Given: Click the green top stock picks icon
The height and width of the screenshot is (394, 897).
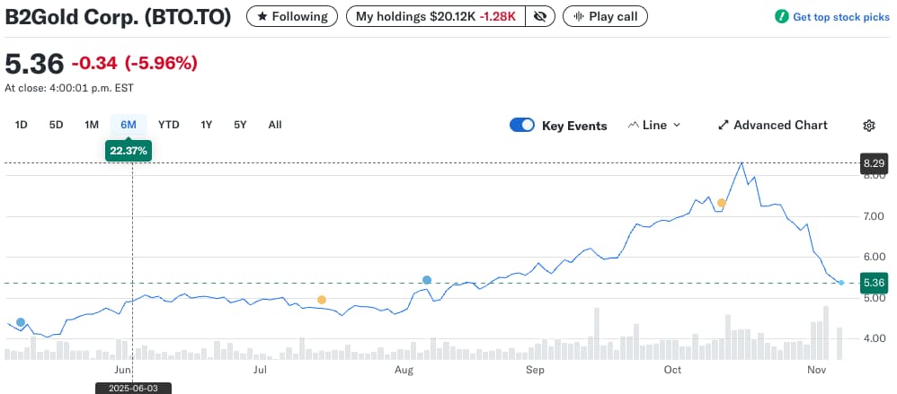Looking at the screenshot, I should tap(781, 17).
